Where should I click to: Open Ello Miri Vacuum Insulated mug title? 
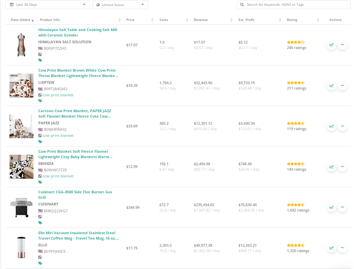[78, 236]
